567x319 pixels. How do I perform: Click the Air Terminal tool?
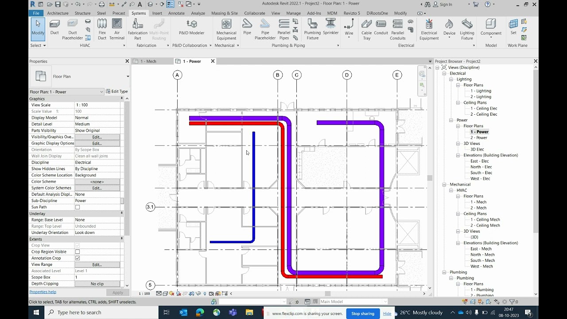117,30
